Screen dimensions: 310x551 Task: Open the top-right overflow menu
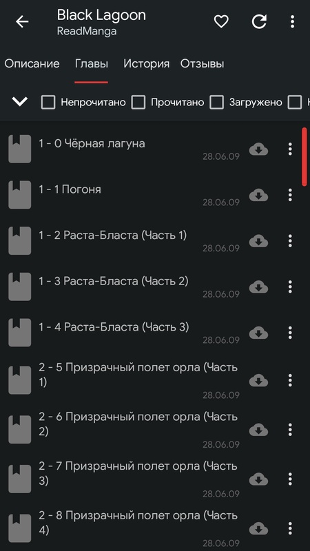[292, 22]
